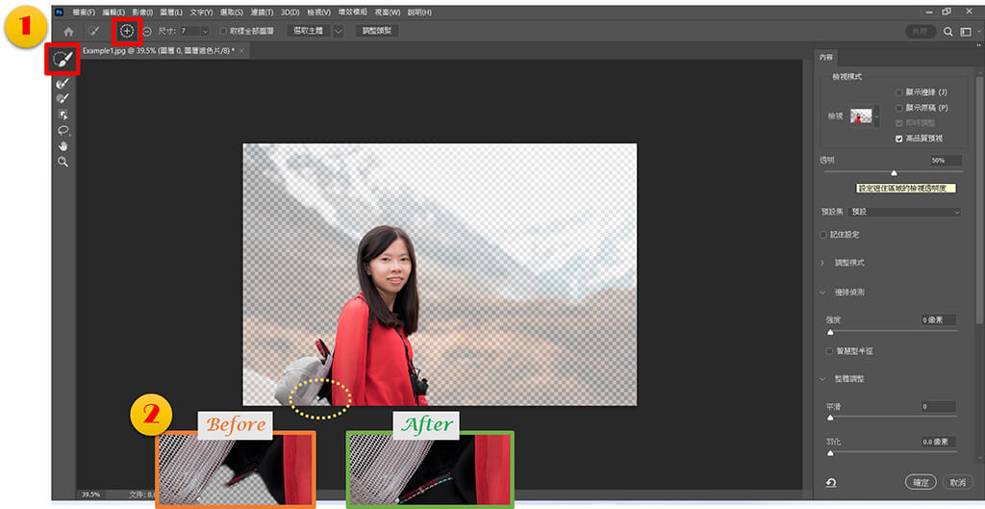Enable the 取樣全部圖層 checkbox
The height and width of the screenshot is (509, 985).
click(x=224, y=31)
